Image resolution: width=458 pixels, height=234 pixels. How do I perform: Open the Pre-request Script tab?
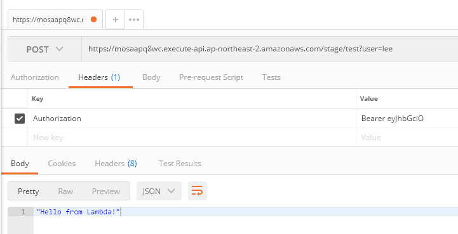[x=211, y=77]
